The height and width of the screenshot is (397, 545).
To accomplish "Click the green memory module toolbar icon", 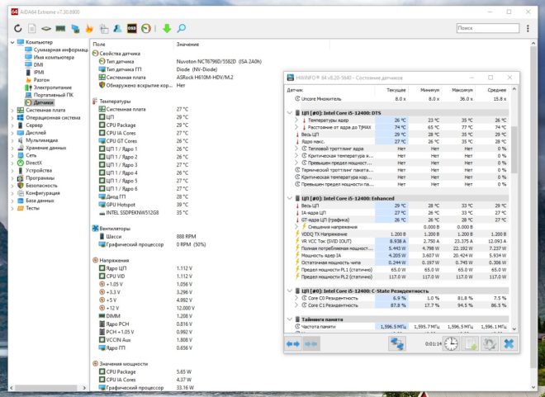I will click(60, 29).
